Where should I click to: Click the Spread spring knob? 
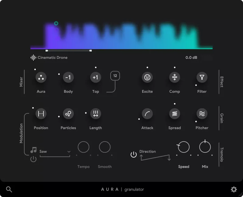point(174,114)
